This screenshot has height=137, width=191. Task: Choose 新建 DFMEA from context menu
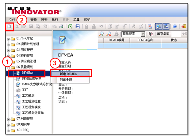coord(70,74)
